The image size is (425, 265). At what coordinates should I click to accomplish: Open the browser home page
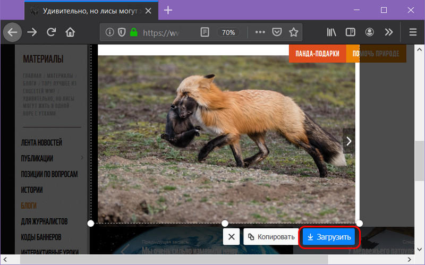pyautogui.click(x=70, y=32)
